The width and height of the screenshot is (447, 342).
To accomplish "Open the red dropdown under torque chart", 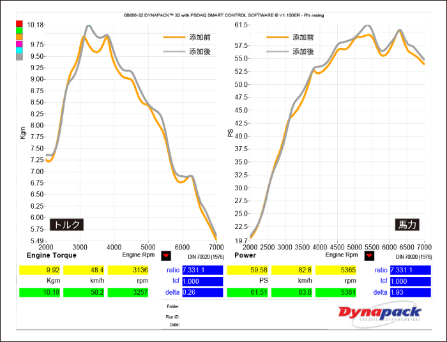I will (x=166, y=255).
